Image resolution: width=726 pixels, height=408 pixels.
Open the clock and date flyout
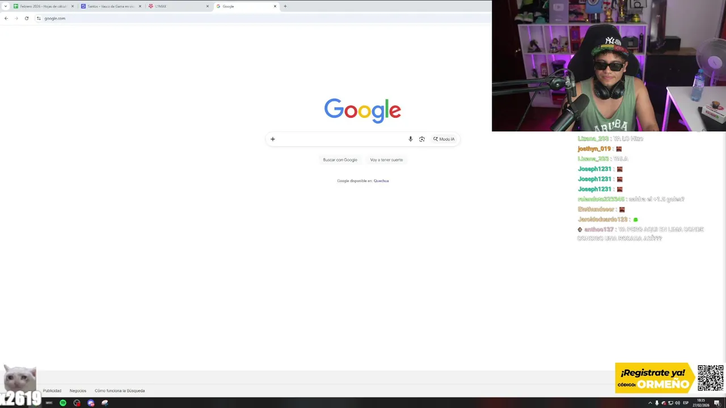click(x=701, y=403)
